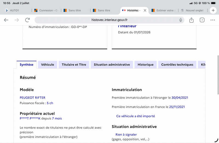Screen dimensions: 219x143
Task: Tap the microphone voice search icon
Action: (x=181, y=20)
